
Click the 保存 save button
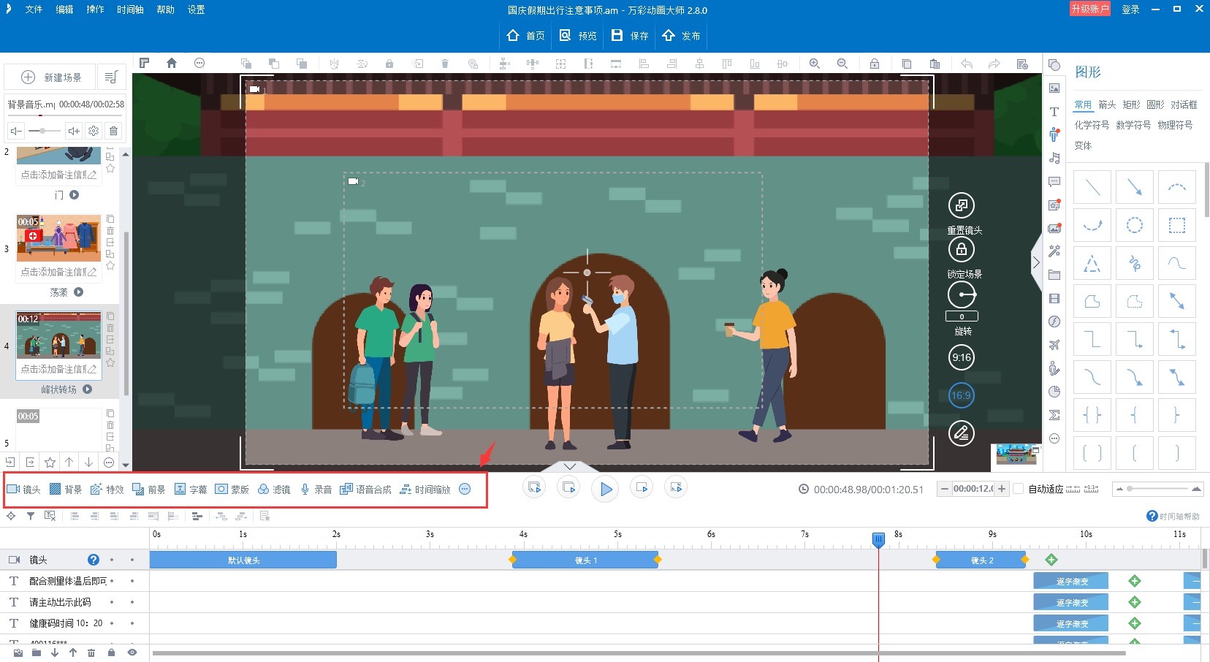(x=630, y=35)
